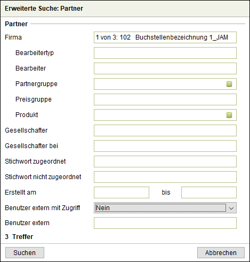This screenshot has height=262, width=250.
Task: Select the Nein combo box value
Action: click(x=161, y=208)
